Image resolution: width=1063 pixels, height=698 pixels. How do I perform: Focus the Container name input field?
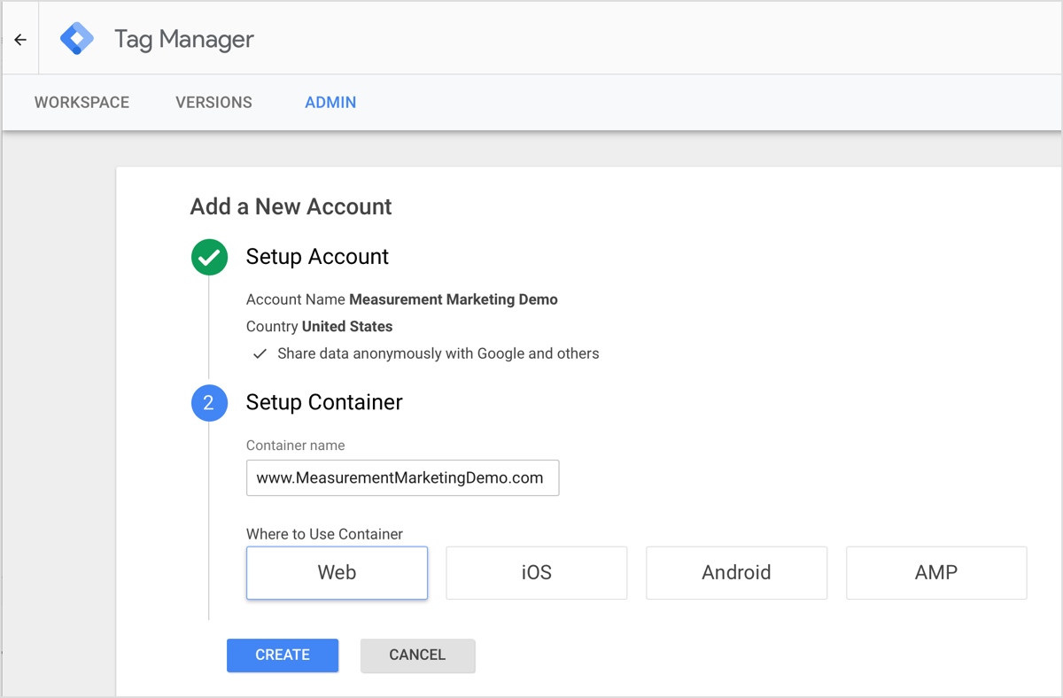tap(402, 477)
